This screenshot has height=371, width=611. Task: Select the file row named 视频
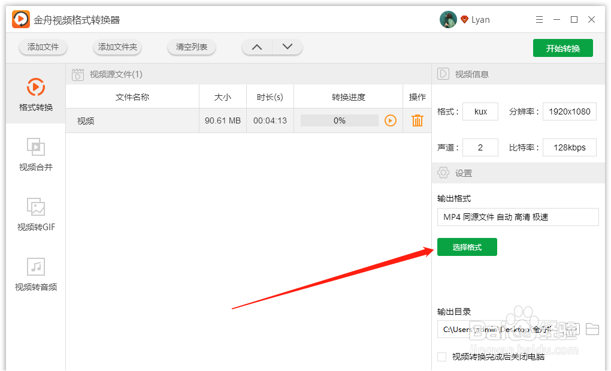(249, 120)
